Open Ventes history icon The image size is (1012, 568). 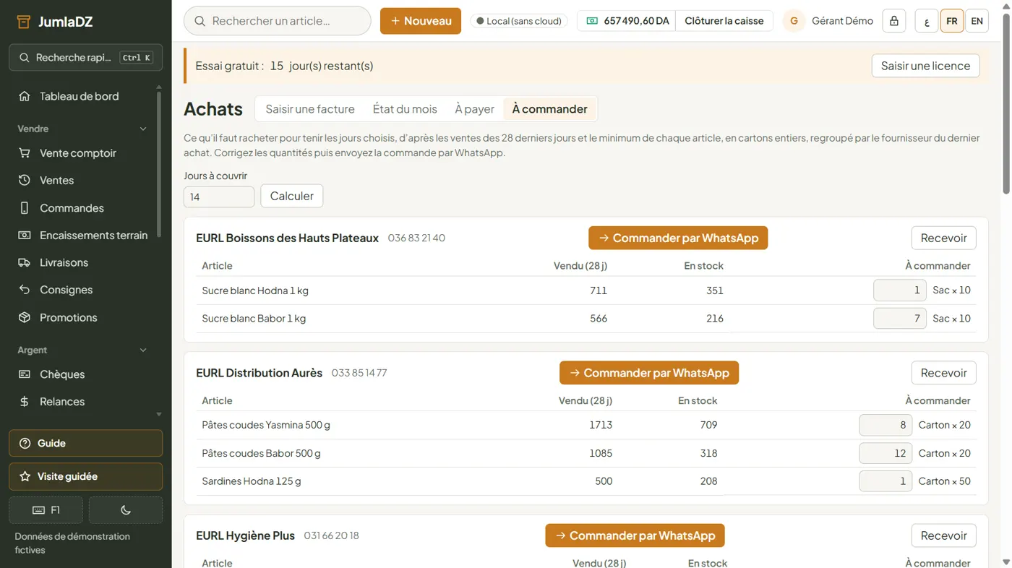pyautogui.click(x=25, y=181)
